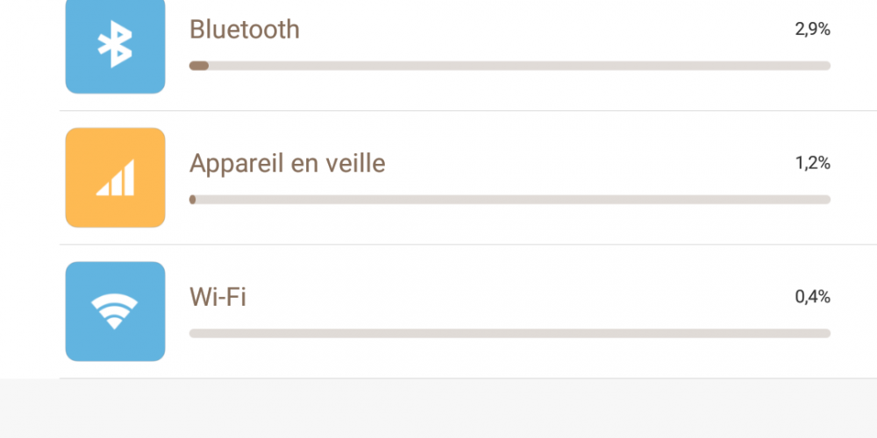Click the divider line under Appareil en veille

(468, 244)
